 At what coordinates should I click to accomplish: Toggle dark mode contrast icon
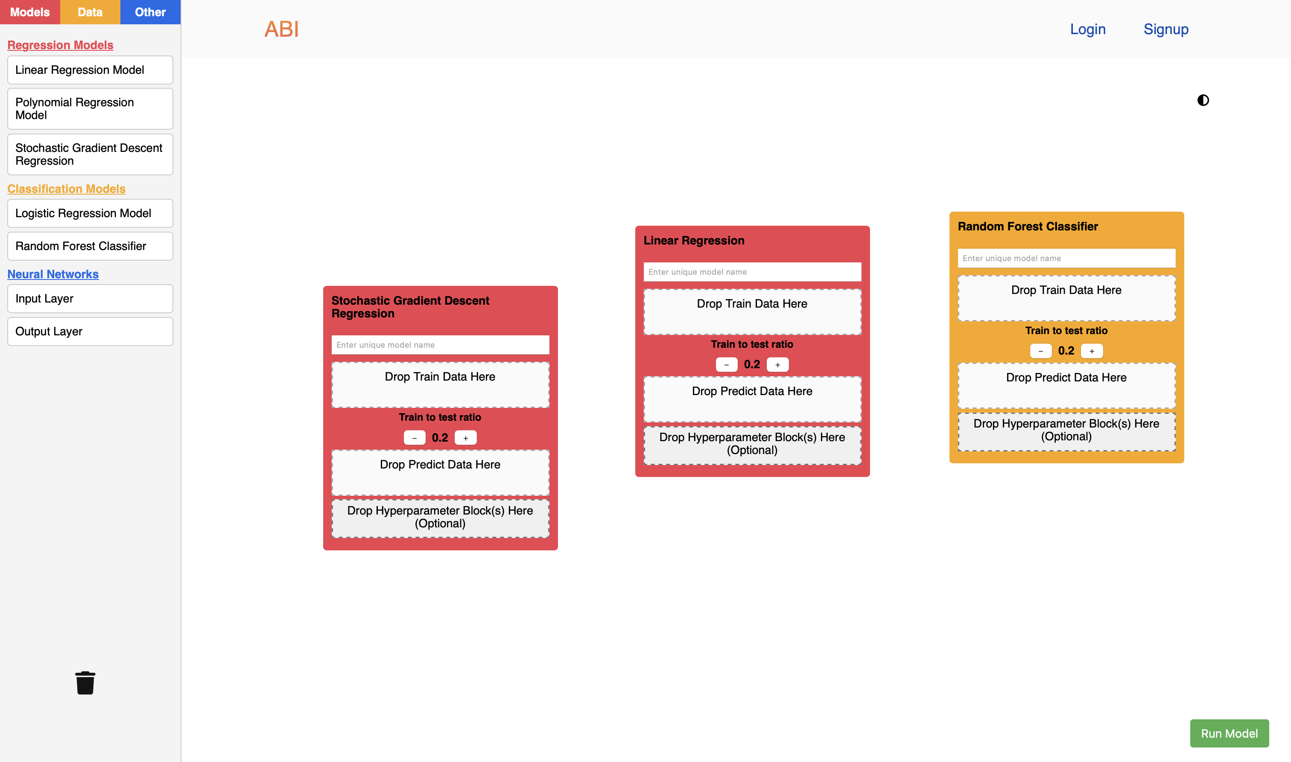1203,100
